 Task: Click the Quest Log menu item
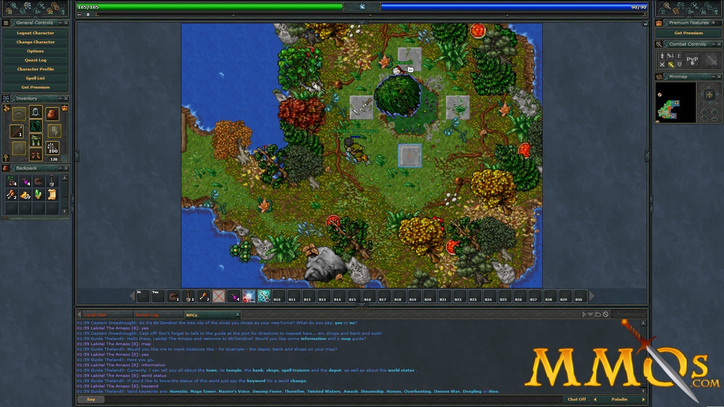(35, 60)
